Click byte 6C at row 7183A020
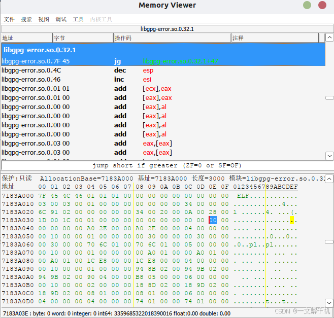Viewport: 334px width, 318px height. pyautogui.click(x=42, y=212)
